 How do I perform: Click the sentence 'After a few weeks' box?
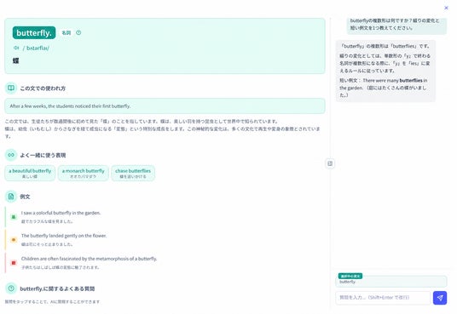(x=165, y=106)
